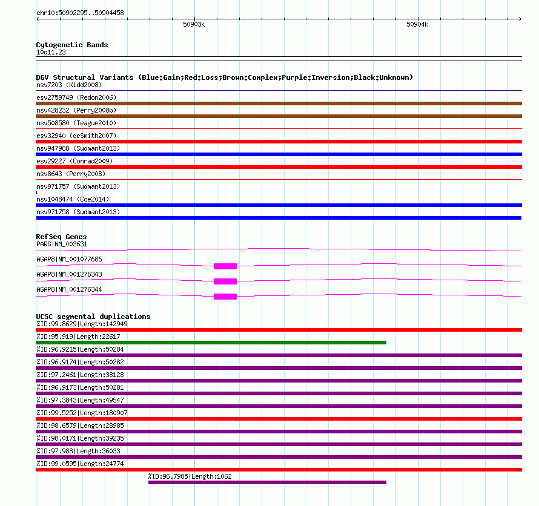The image size is (539, 506).
Task: Select the Cytogenetic Bands track title
Action: 72,45
